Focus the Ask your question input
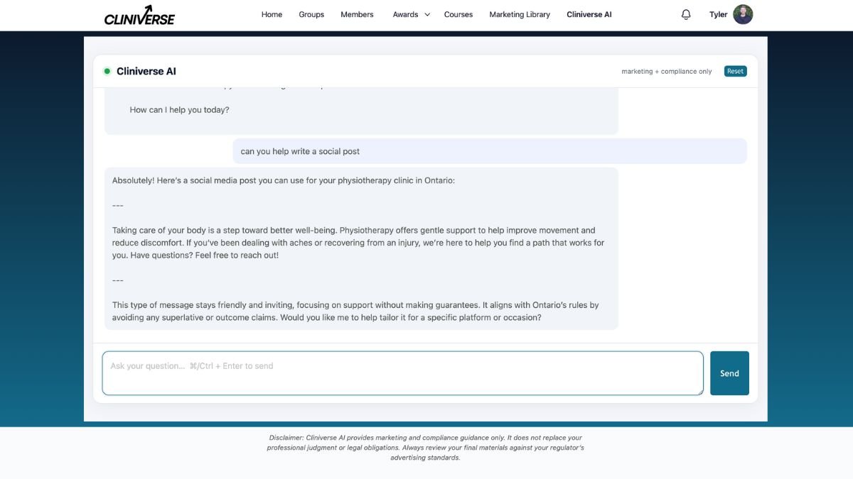The width and height of the screenshot is (853, 479). (402, 373)
